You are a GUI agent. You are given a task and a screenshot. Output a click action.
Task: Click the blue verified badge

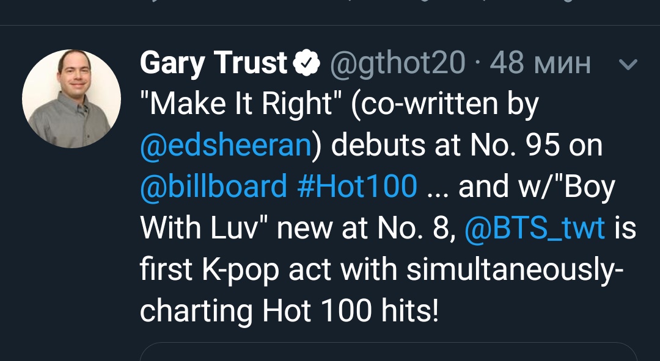[x=306, y=63]
